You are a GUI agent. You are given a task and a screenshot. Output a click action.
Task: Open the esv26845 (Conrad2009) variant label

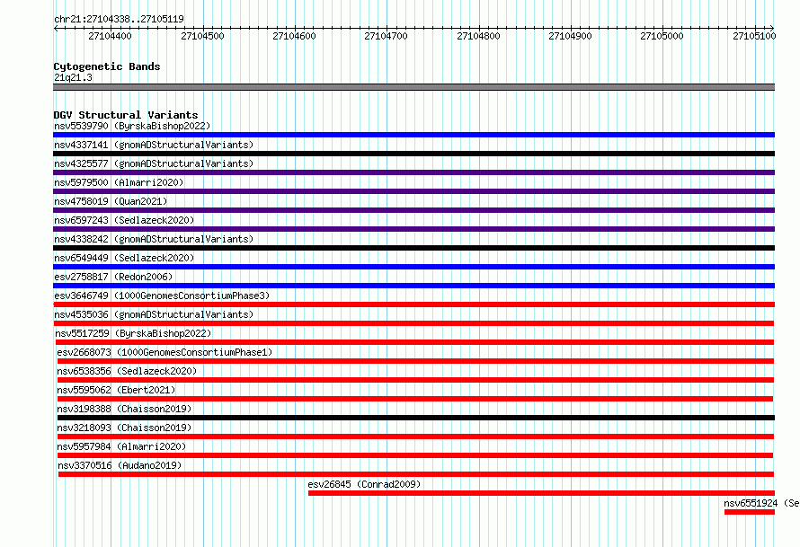(364, 484)
